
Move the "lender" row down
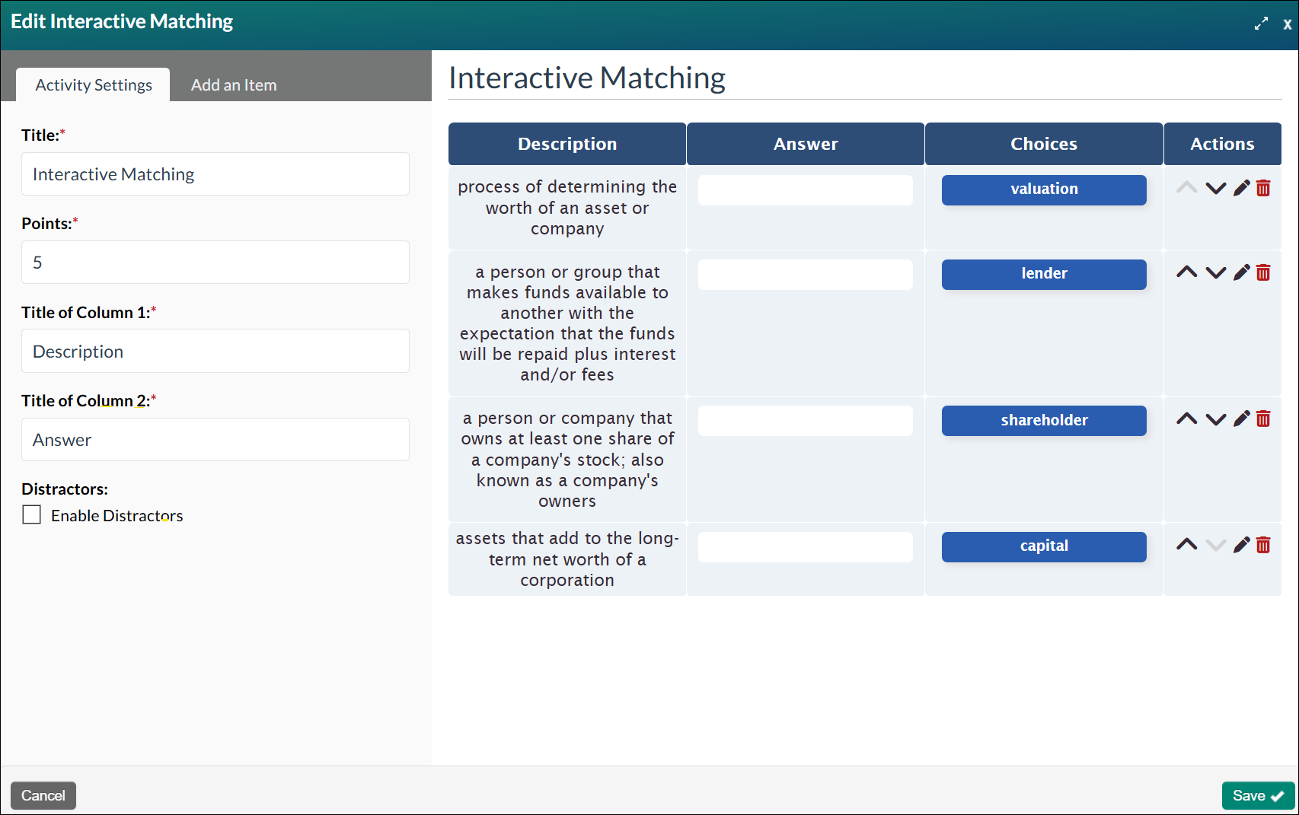pos(1214,272)
